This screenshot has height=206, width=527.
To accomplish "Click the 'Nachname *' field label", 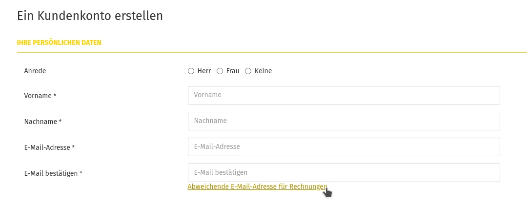I will pos(42,122).
